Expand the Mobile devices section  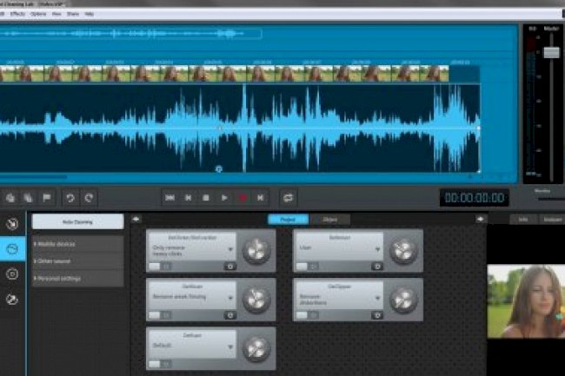(77, 244)
